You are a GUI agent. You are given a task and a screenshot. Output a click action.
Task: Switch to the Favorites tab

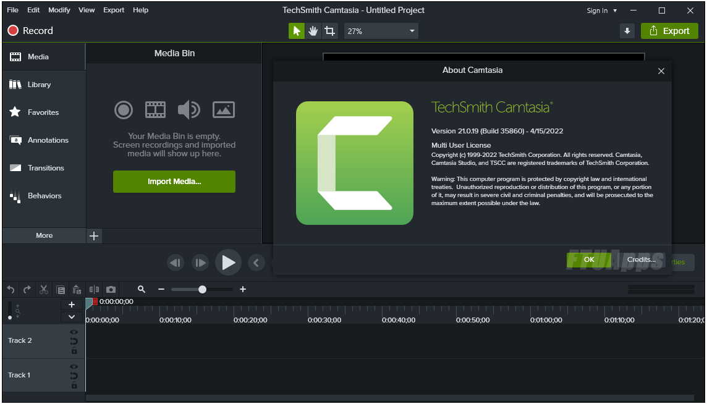pos(44,112)
